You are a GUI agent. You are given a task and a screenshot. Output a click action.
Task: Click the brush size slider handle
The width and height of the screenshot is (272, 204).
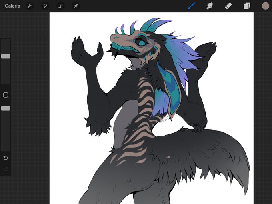(6, 56)
